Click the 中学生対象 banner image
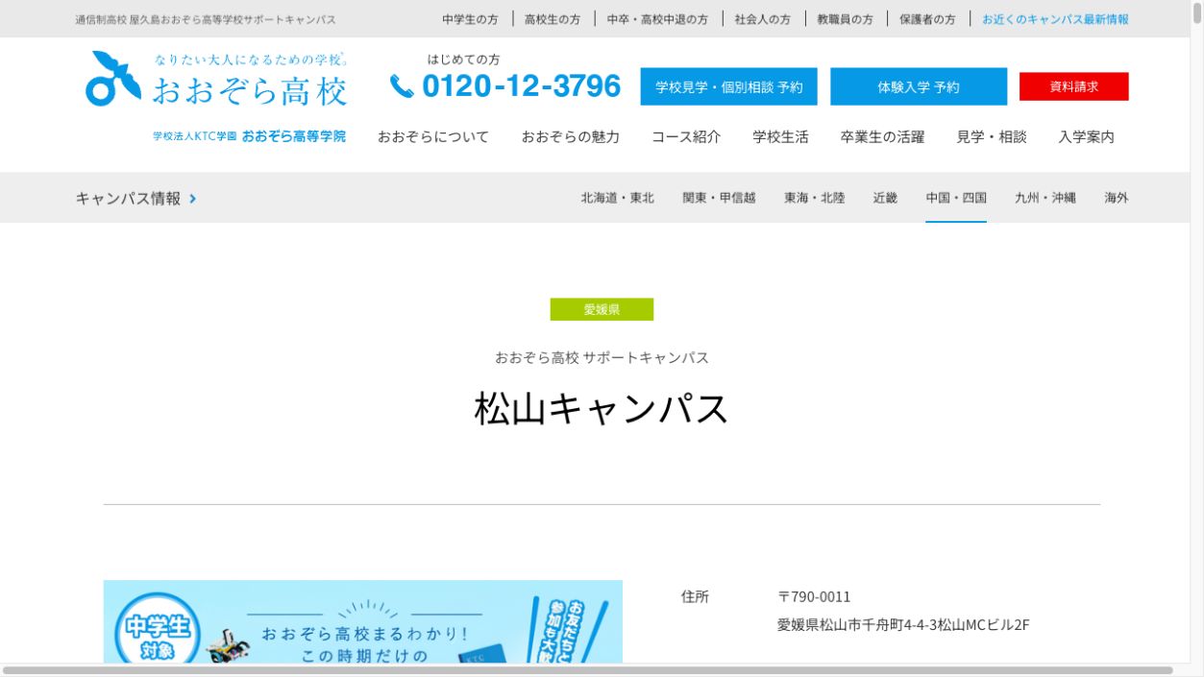This screenshot has width=1204, height=677. click(363, 621)
